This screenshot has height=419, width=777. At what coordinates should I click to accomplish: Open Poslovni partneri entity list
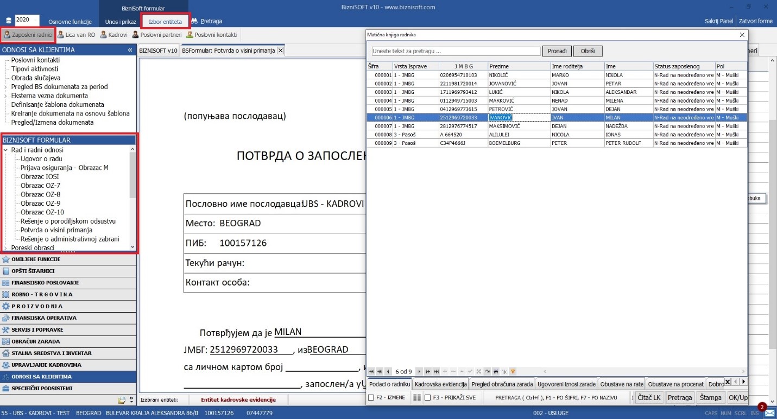(x=156, y=35)
